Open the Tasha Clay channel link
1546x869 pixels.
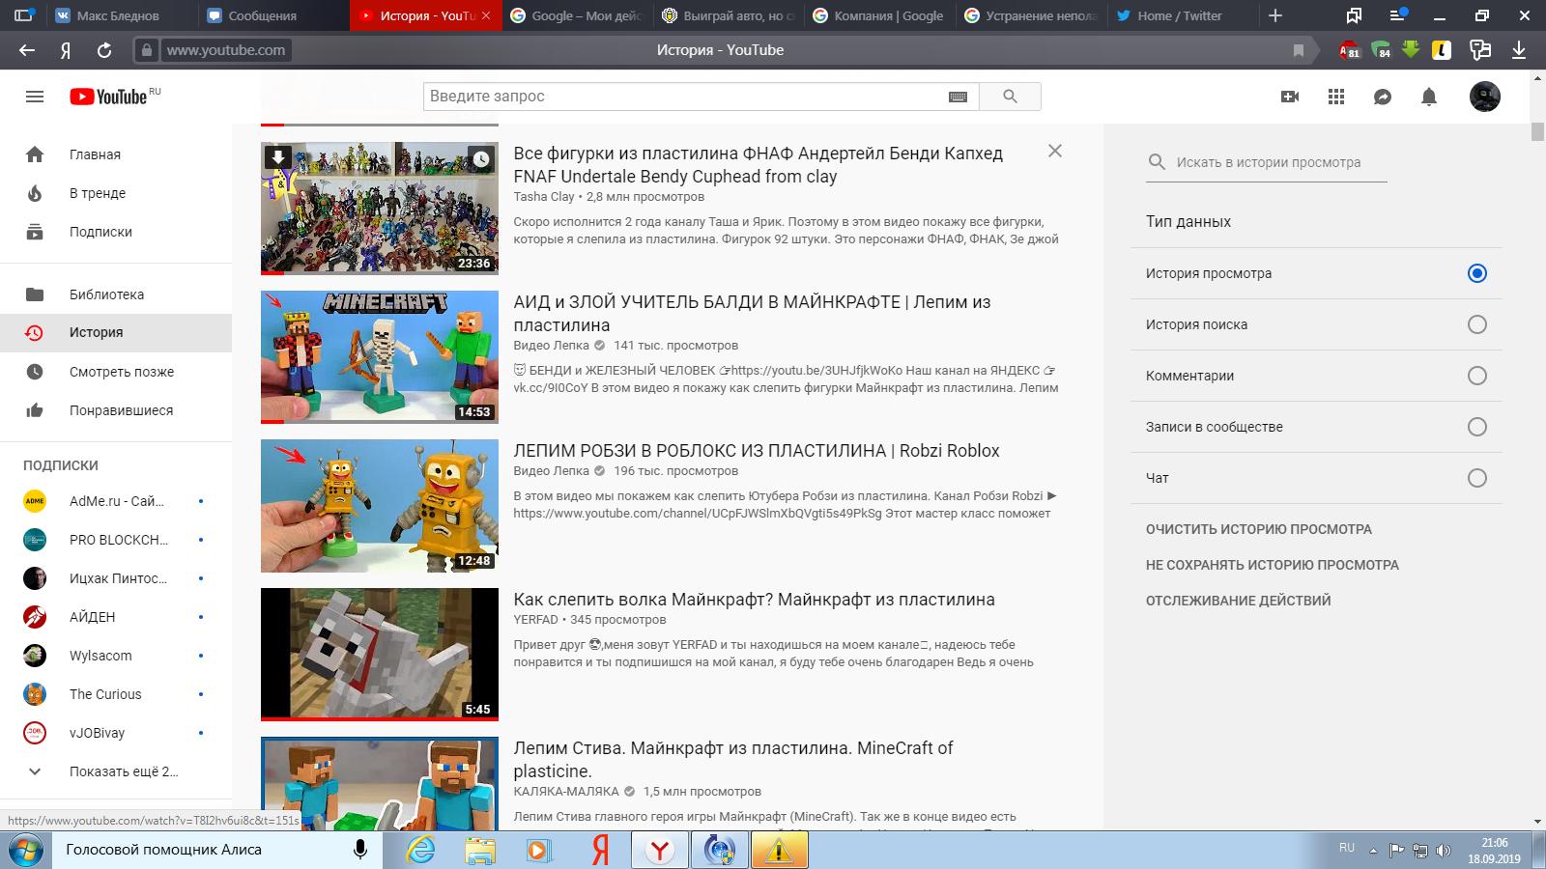pos(544,197)
